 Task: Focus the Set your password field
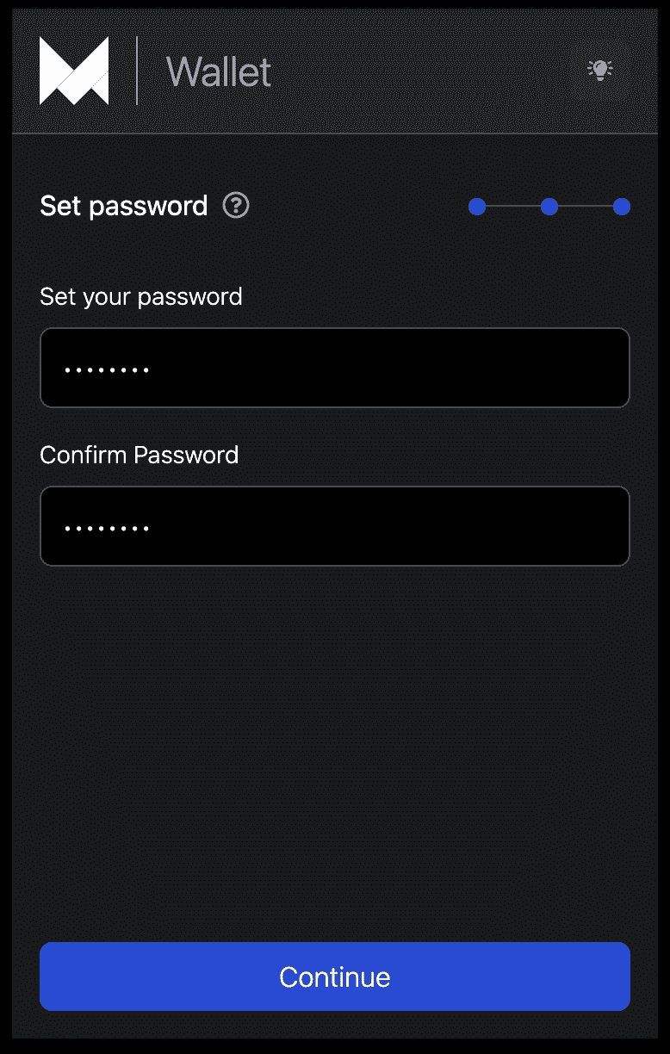click(x=334, y=368)
